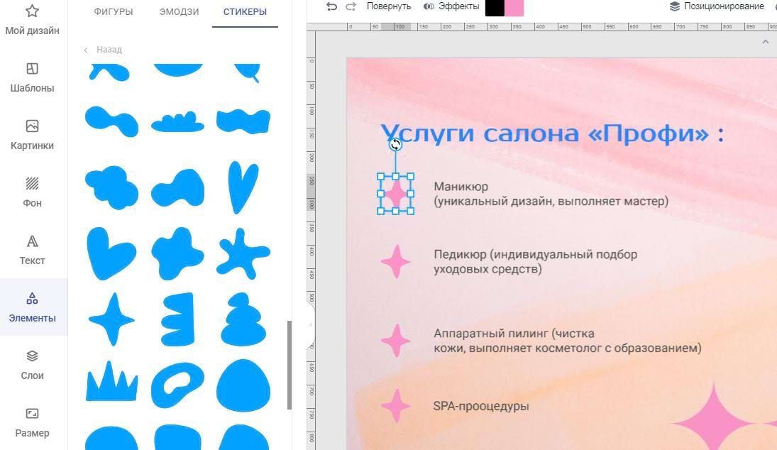This screenshot has height=450, width=777.
Task: Open the Картинки (pictures) sidebar section
Action: tap(32, 135)
